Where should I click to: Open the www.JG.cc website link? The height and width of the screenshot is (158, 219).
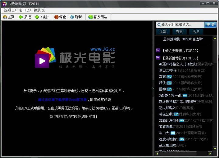click(x=103, y=49)
